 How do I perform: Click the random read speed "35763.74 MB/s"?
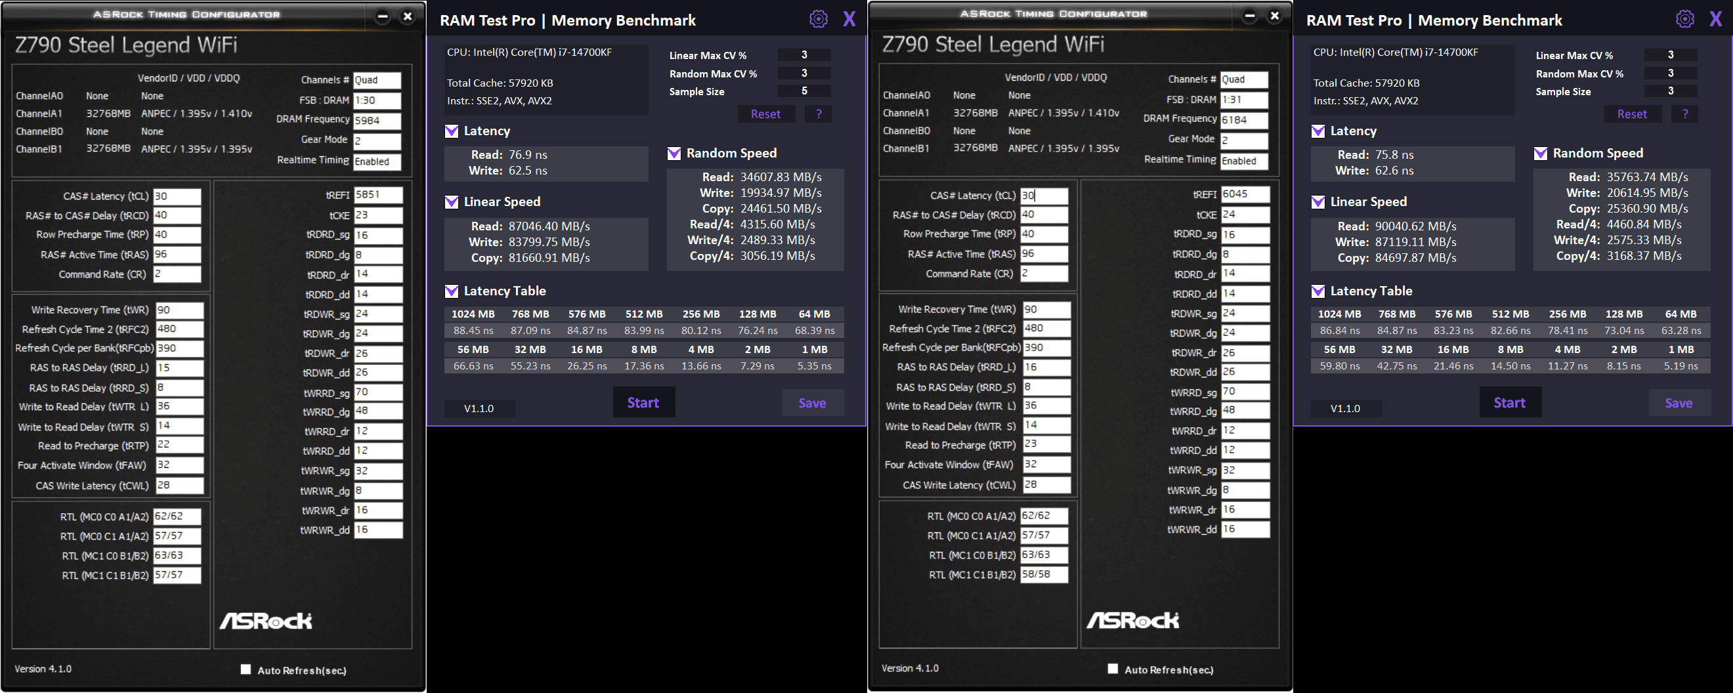point(1648,177)
